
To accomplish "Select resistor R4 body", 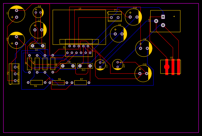I will [53, 64].
